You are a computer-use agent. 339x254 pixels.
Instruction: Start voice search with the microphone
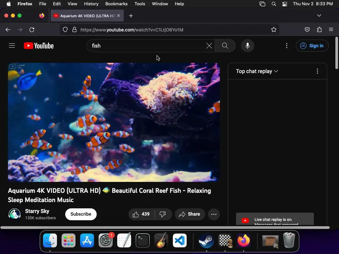(248, 46)
